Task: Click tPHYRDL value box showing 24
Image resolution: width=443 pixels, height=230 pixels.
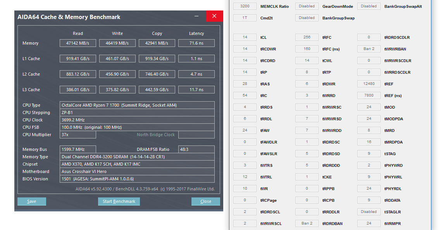Action: [x=369, y=188]
